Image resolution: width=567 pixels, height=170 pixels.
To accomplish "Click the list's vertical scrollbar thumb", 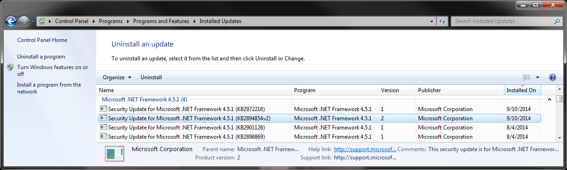I will pos(560,99).
